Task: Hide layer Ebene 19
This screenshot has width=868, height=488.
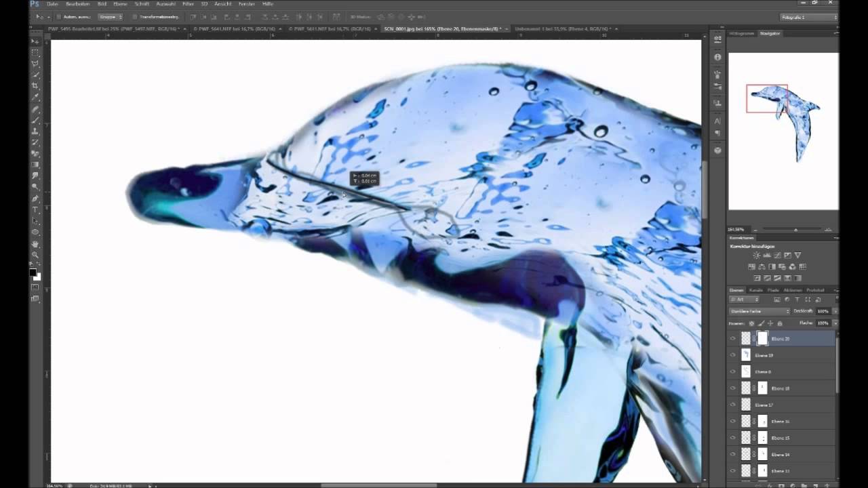Action: 732,355
